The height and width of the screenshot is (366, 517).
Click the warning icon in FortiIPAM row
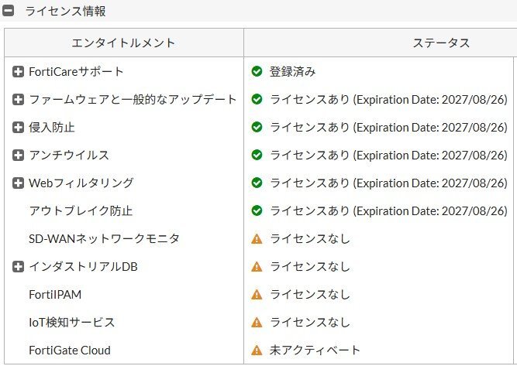coord(257,295)
